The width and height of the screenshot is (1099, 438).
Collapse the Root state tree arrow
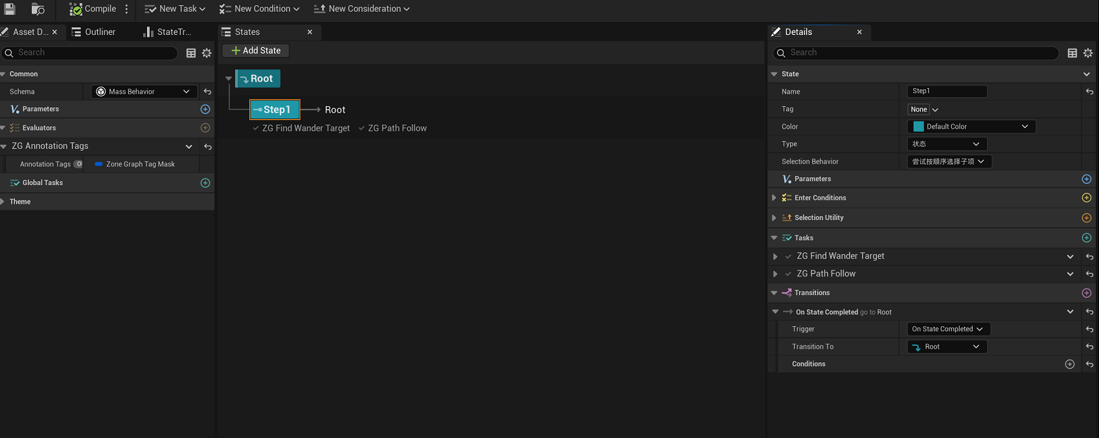click(x=229, y=79)
